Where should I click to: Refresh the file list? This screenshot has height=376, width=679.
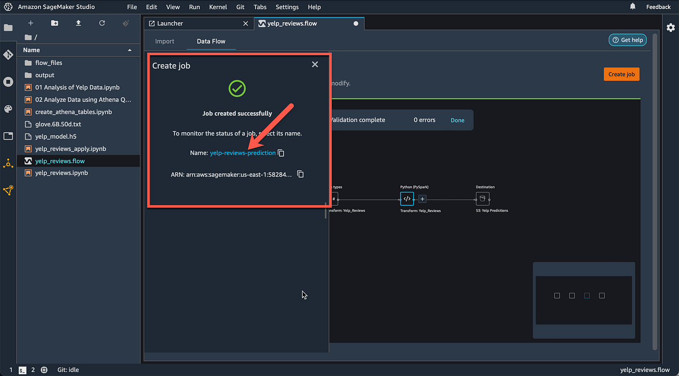pyautogui.click(x=102, y=23)
